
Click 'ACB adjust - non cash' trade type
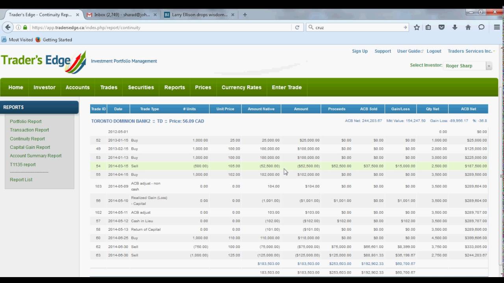coord(146,186)
